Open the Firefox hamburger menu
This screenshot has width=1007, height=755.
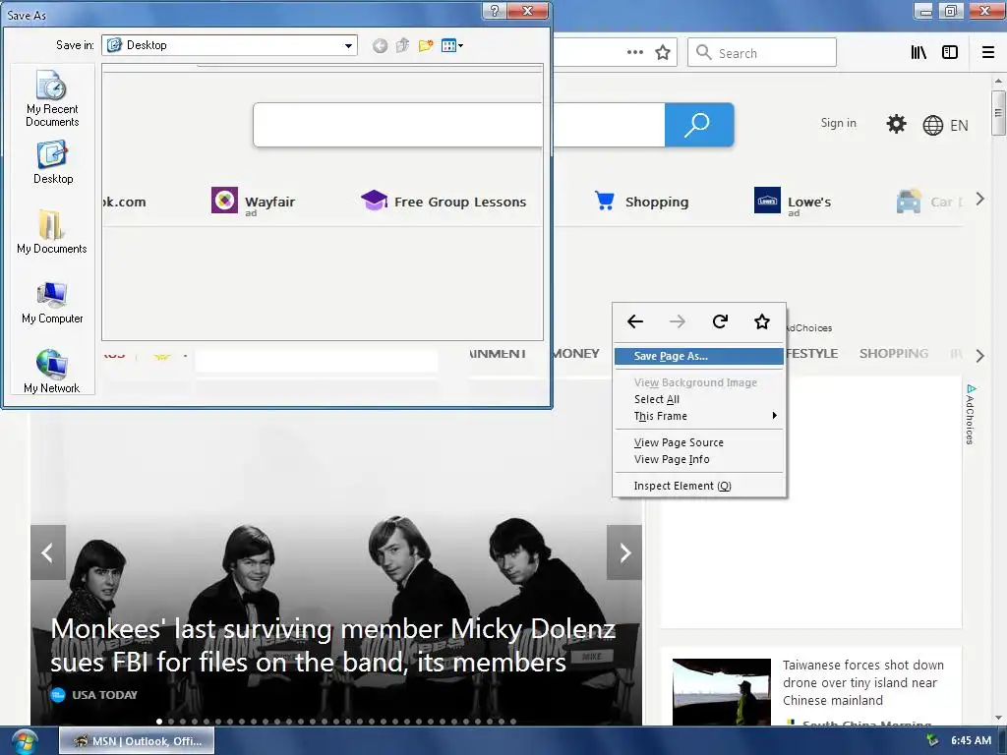pos(987,52)
